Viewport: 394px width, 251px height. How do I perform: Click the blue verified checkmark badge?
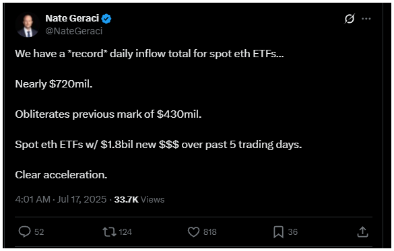[106, 19]
